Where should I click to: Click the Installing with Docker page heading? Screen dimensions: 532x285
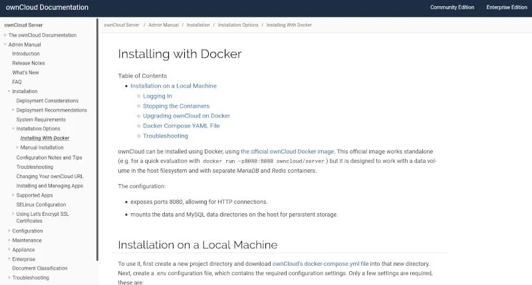click(180, 54)
